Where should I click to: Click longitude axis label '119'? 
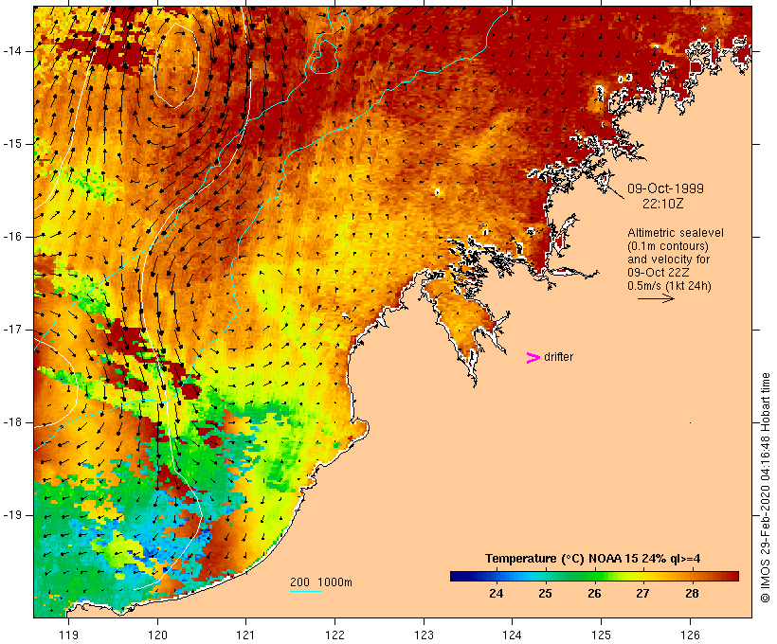click(x=68, y=635)
